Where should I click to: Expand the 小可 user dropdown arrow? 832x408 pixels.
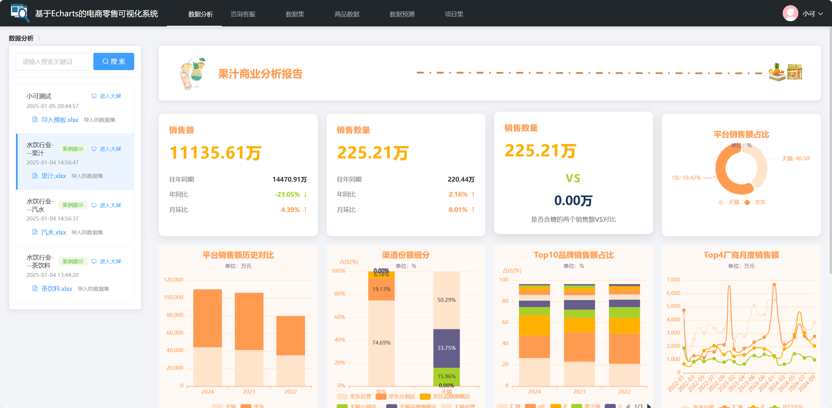tap(821, 14)
